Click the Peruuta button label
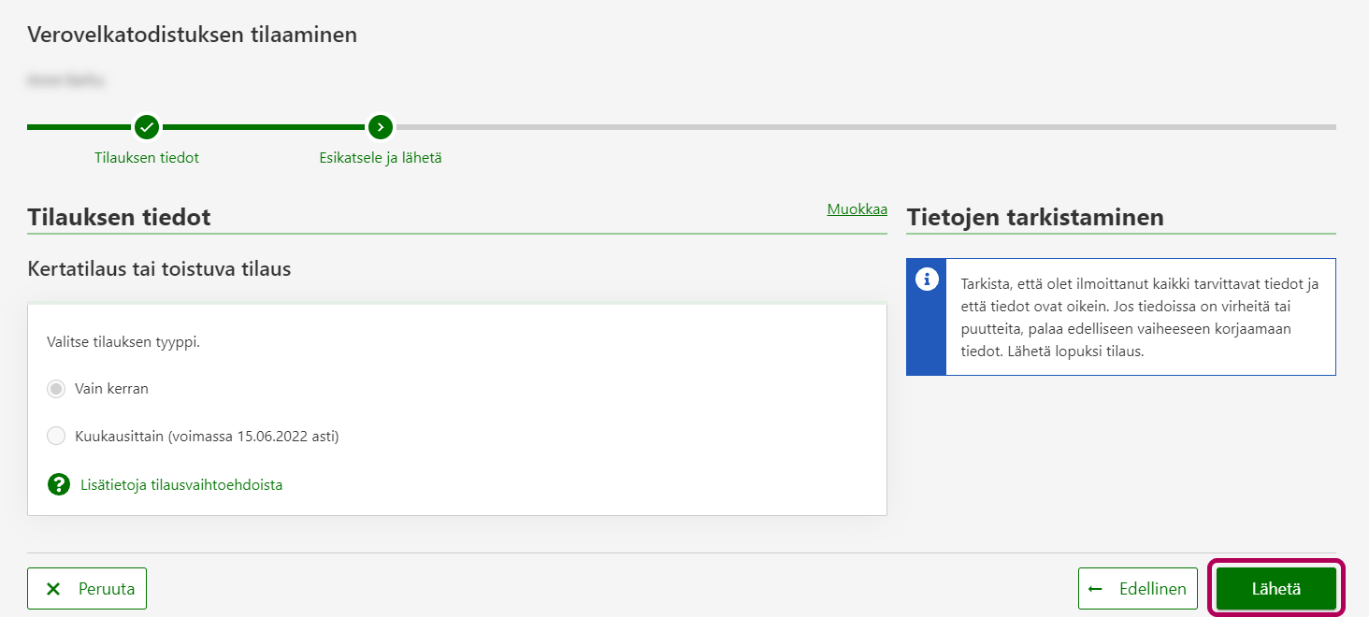This screenshot has height=617, width=1369. click(107, 589)
